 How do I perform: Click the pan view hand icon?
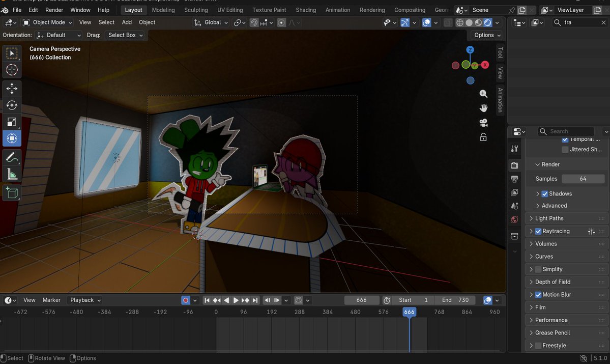483,108
